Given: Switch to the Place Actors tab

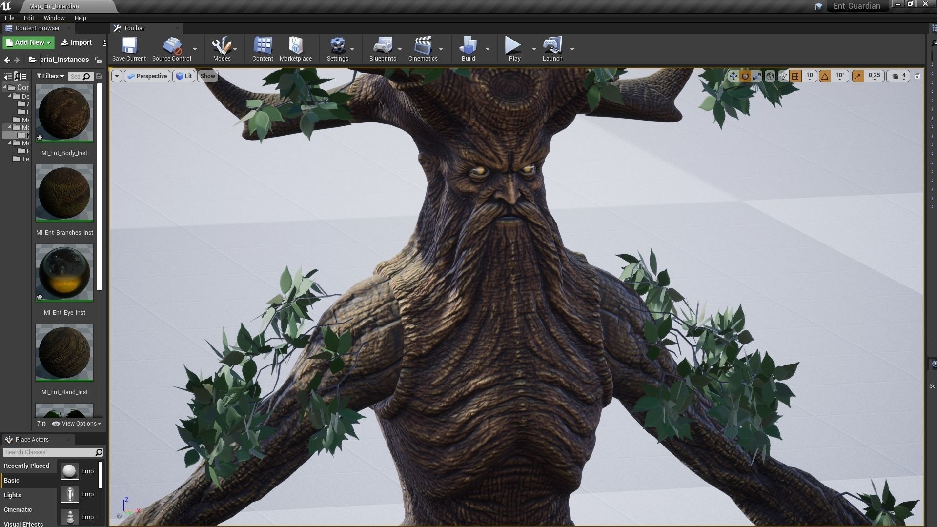Looking at the screenshot, I should [x=32, y=440].
